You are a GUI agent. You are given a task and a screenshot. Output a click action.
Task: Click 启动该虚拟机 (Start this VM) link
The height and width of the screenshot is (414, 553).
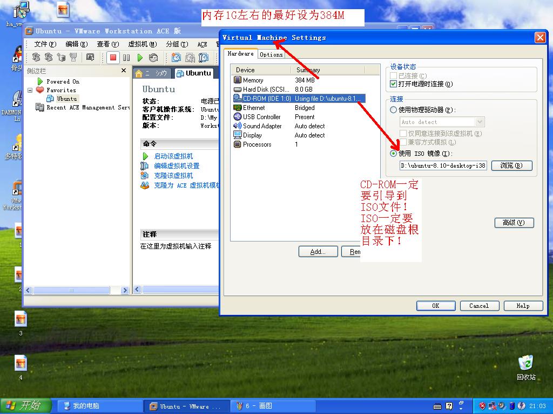[173, 156]
